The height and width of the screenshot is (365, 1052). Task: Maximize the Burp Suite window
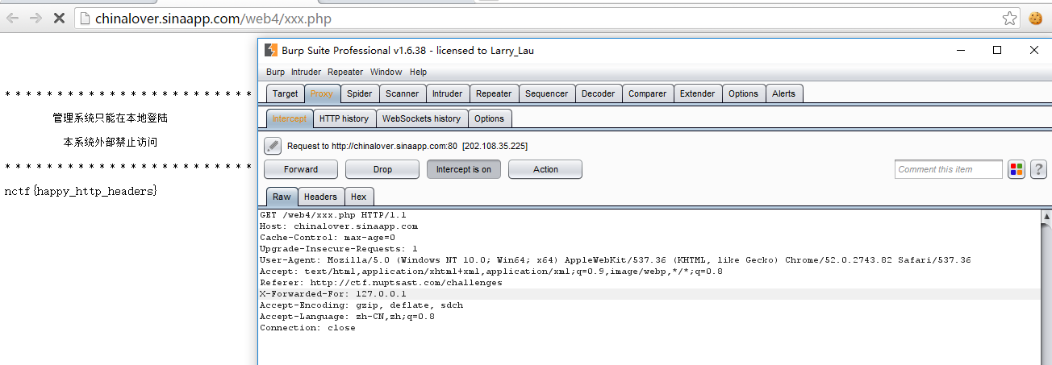pos(997,50)
